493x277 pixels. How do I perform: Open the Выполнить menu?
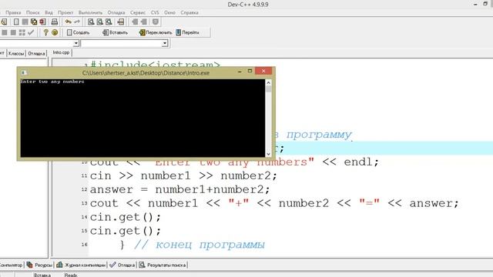pyautogui.click(x=90, y=12)
